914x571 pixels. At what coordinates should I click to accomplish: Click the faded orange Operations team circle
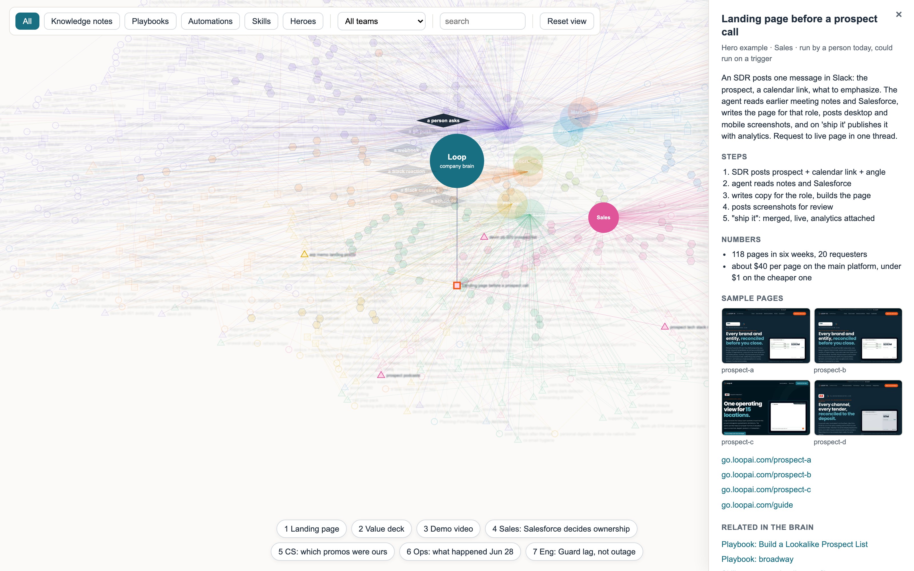[x=528, y=172]
